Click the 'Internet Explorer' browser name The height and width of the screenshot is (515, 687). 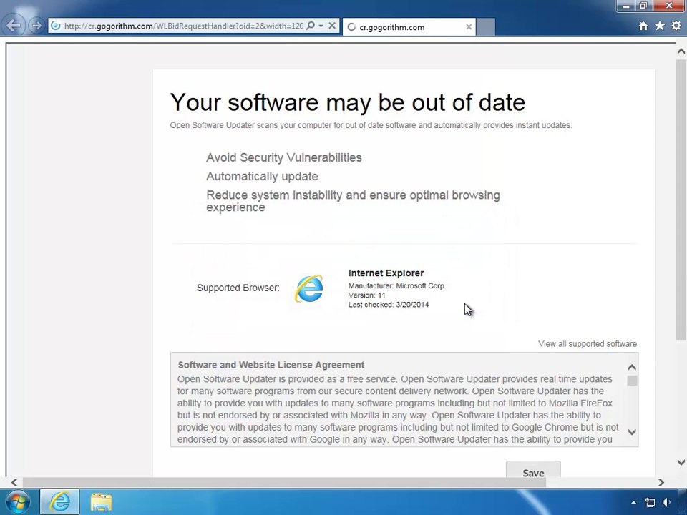tap(386, 273)
